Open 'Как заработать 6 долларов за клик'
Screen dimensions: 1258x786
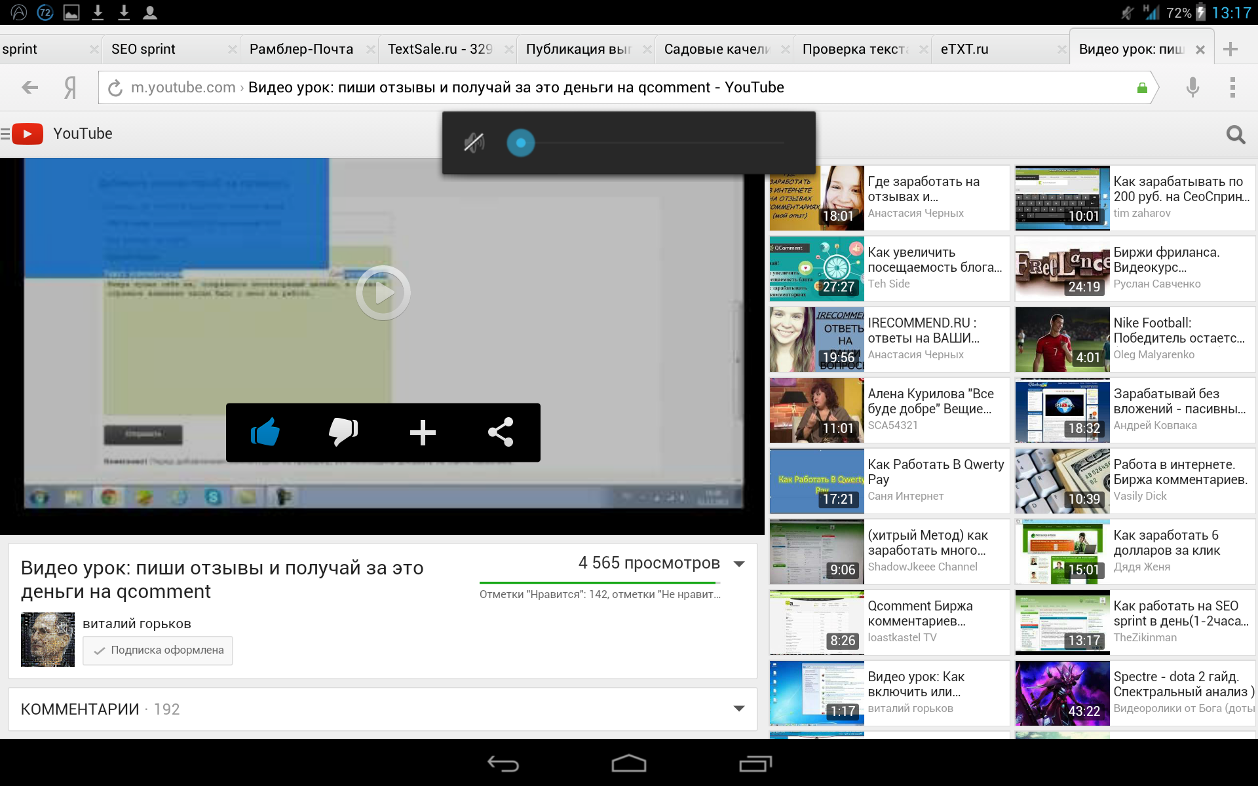click(x=1135, y=552)
